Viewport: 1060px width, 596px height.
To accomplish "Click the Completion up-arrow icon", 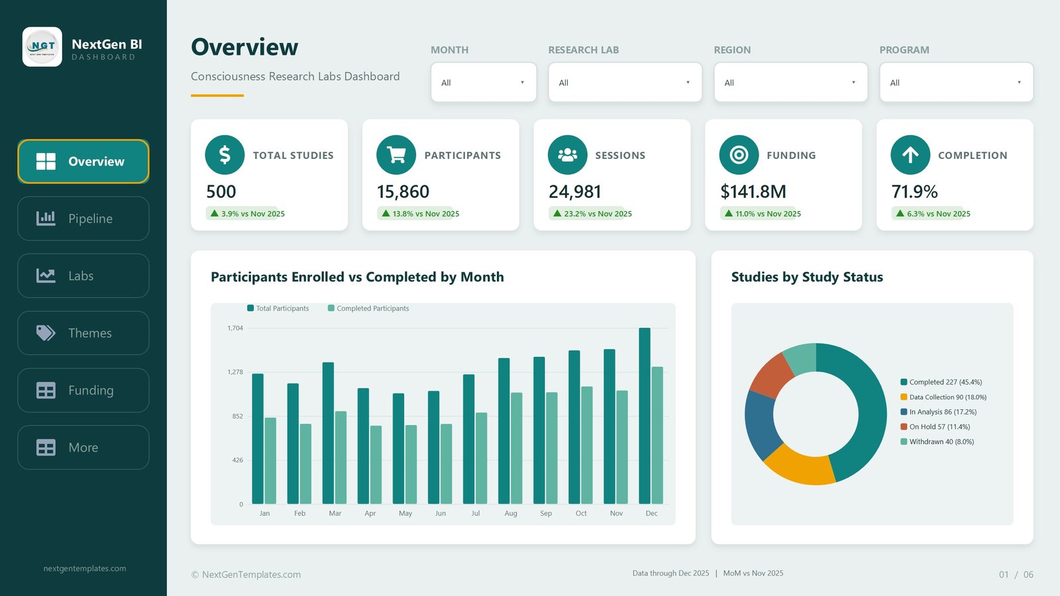I will (x=910, y=155).
